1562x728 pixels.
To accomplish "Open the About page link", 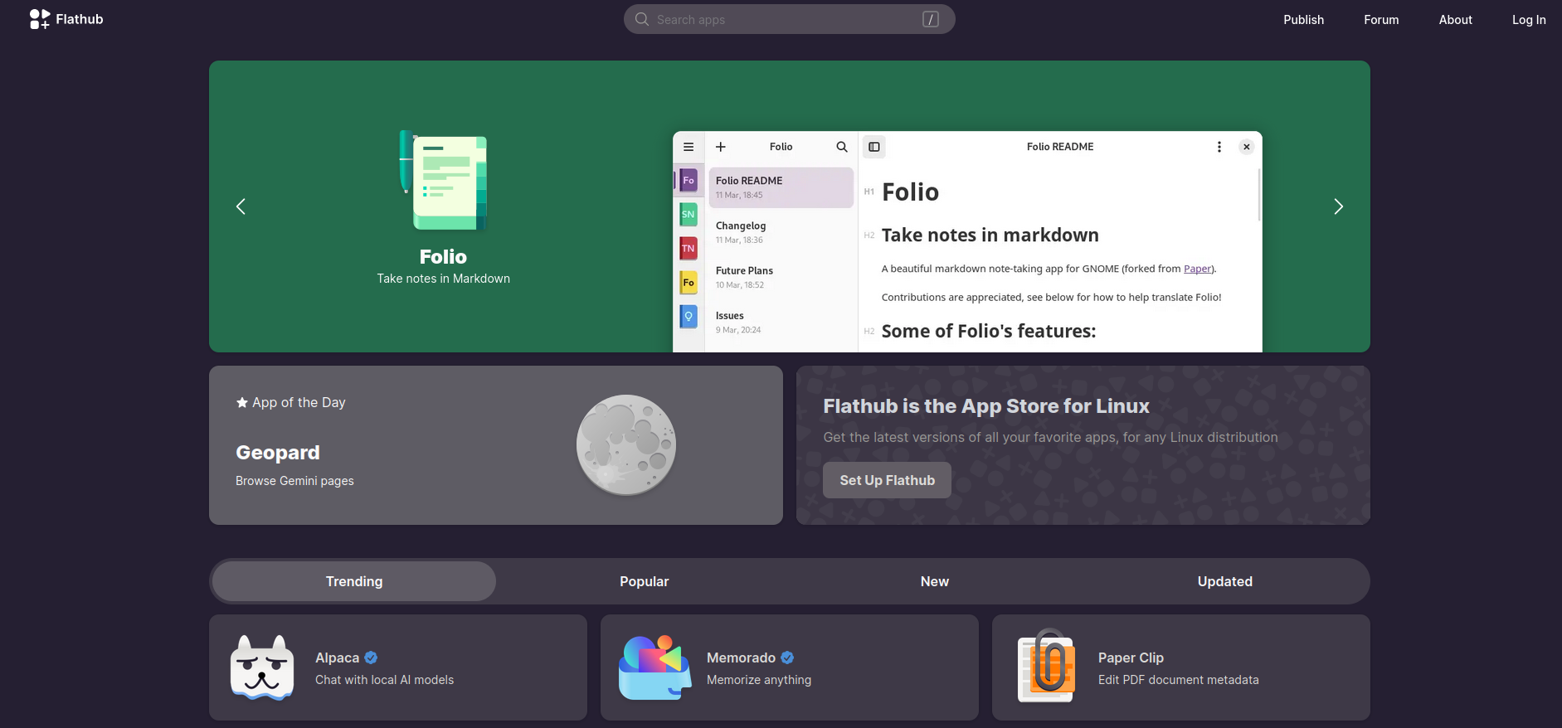I will (1455, 20).
